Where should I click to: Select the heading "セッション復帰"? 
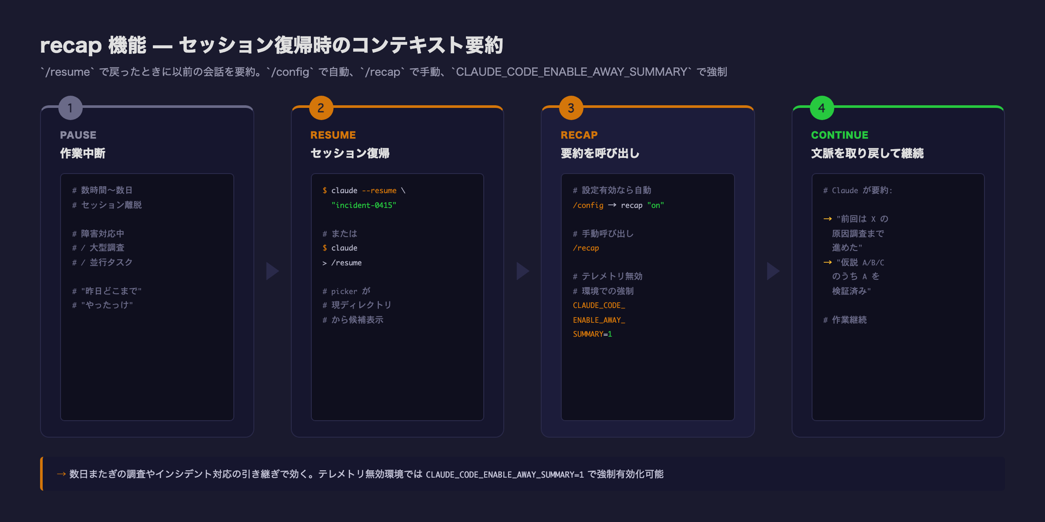[x=350, y=153]
